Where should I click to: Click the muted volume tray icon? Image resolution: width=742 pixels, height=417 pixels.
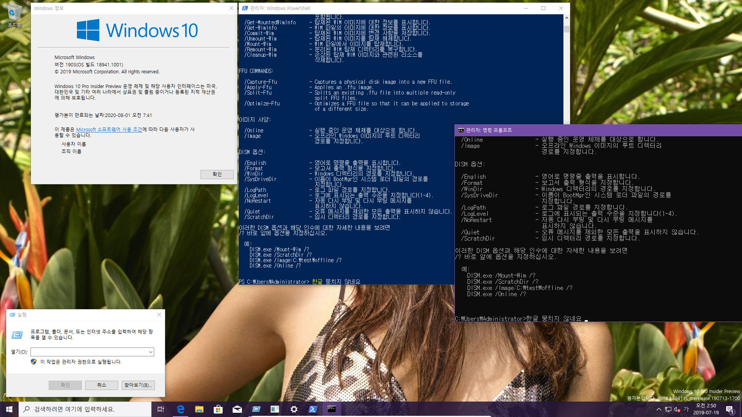[x=677, y=409]
